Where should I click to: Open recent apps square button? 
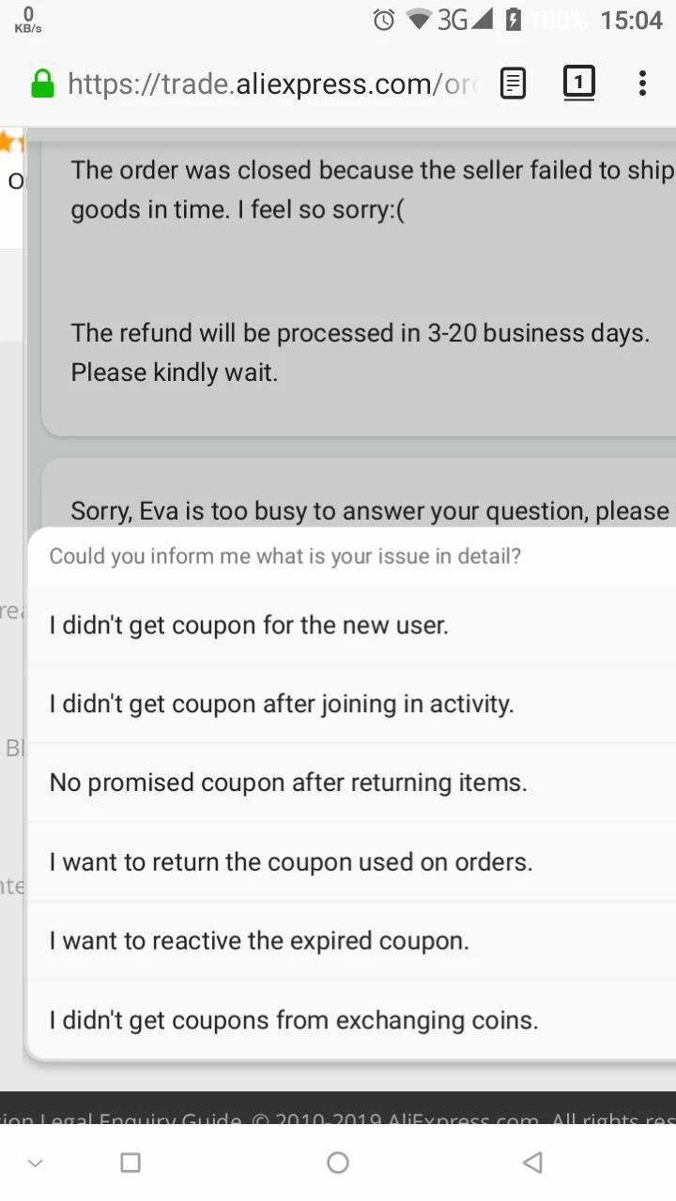(131, 1163)
